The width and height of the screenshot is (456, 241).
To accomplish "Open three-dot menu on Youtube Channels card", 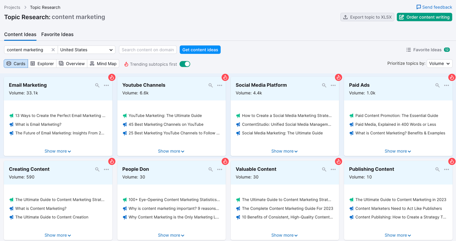I will pyautogui.click(x=219, y=85).
